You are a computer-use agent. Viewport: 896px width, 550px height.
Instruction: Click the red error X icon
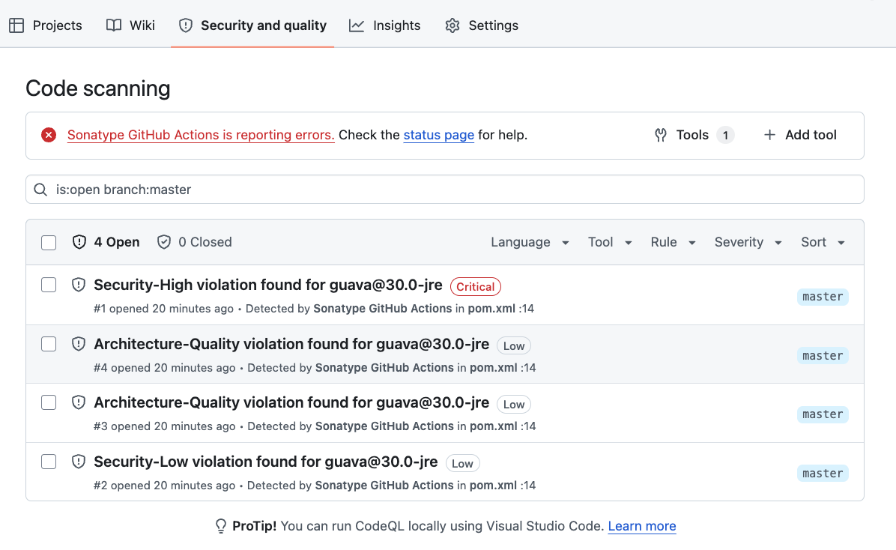click(49, 135)
